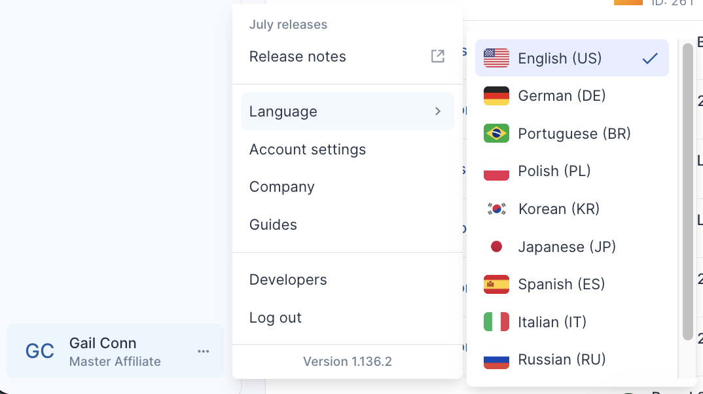This screenshot has height=394, width=703.
Task: Open Guides from the menu
Action: tap(348, 224)
